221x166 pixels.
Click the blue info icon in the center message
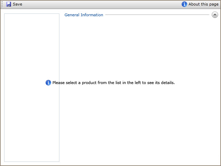[48, 83]
